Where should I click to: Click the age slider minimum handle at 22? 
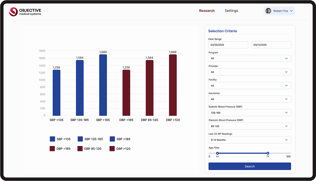pyautogui.click(x=217, y=153)
